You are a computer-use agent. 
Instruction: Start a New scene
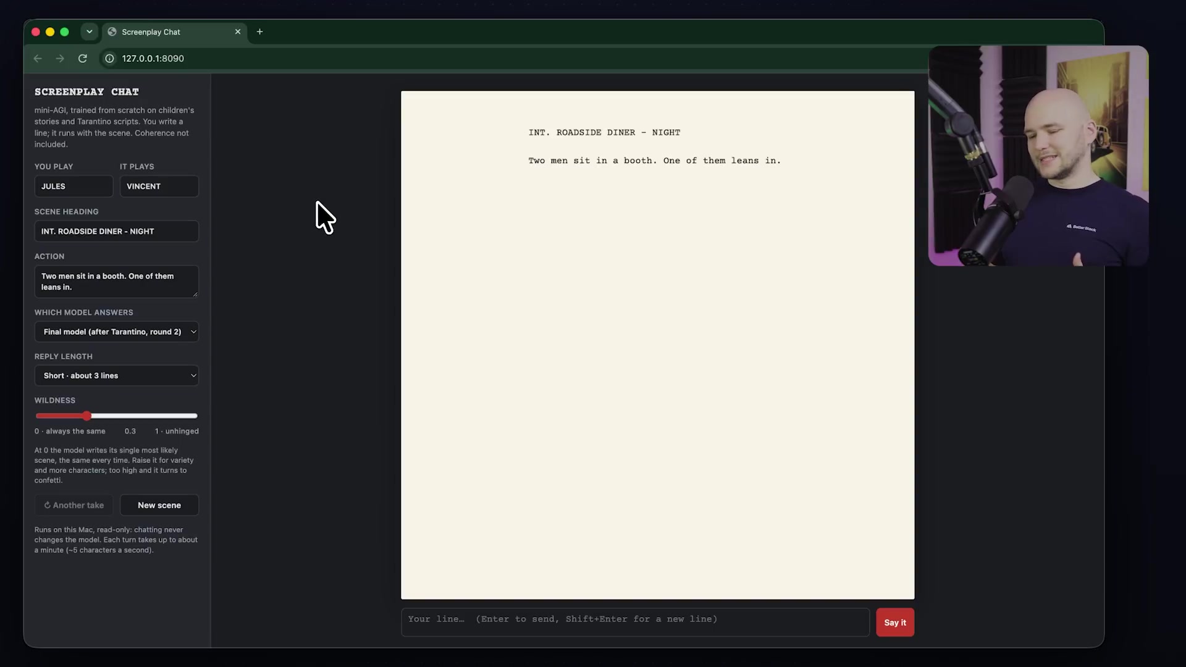(x=159, y=505)
